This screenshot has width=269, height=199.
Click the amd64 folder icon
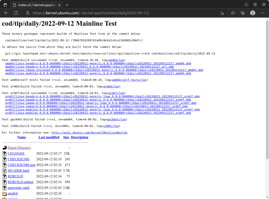(5, 194)
